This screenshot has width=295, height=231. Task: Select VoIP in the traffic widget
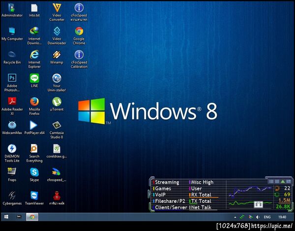click(160, 195)
